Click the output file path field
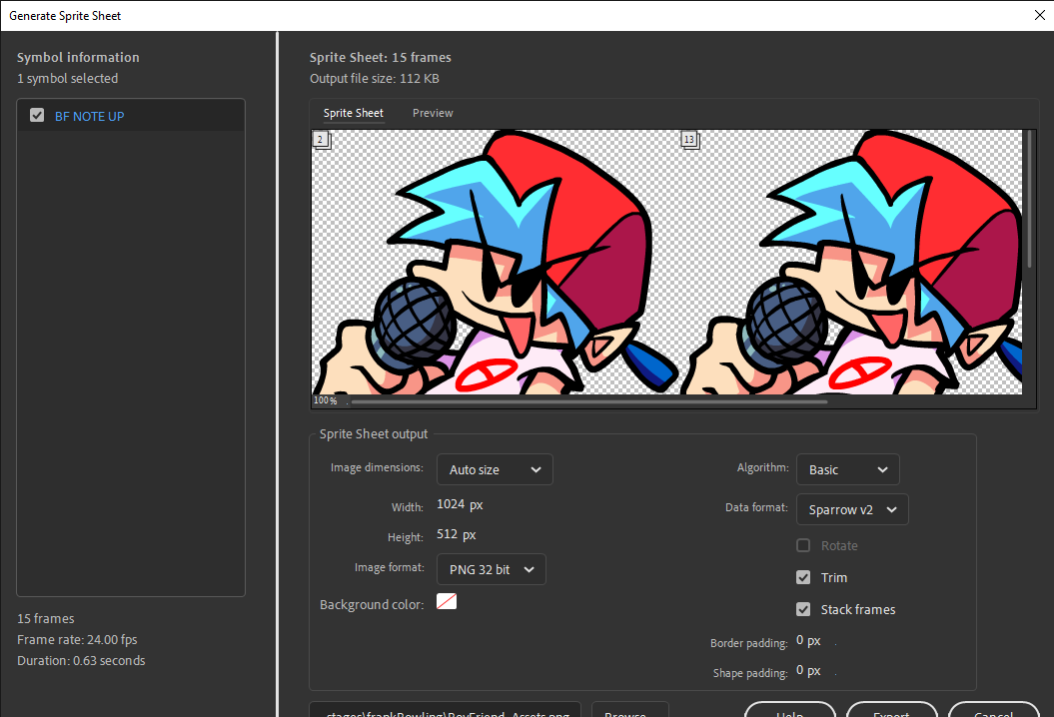 445,710
